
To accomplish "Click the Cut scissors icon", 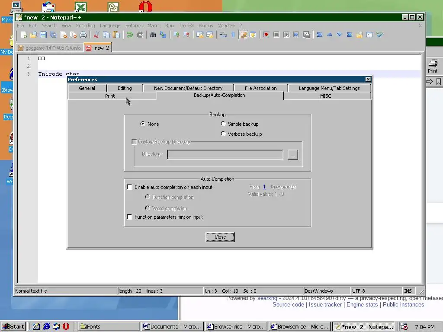I will [x=96, y=35].
